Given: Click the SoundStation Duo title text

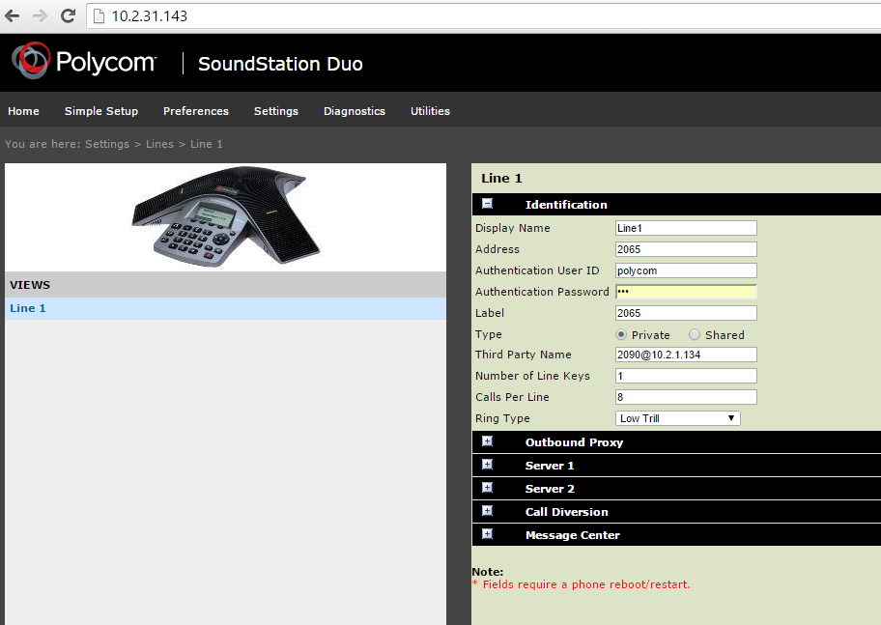Looking at the screenshot, I should pyautogui.click(x=280, y=64).
